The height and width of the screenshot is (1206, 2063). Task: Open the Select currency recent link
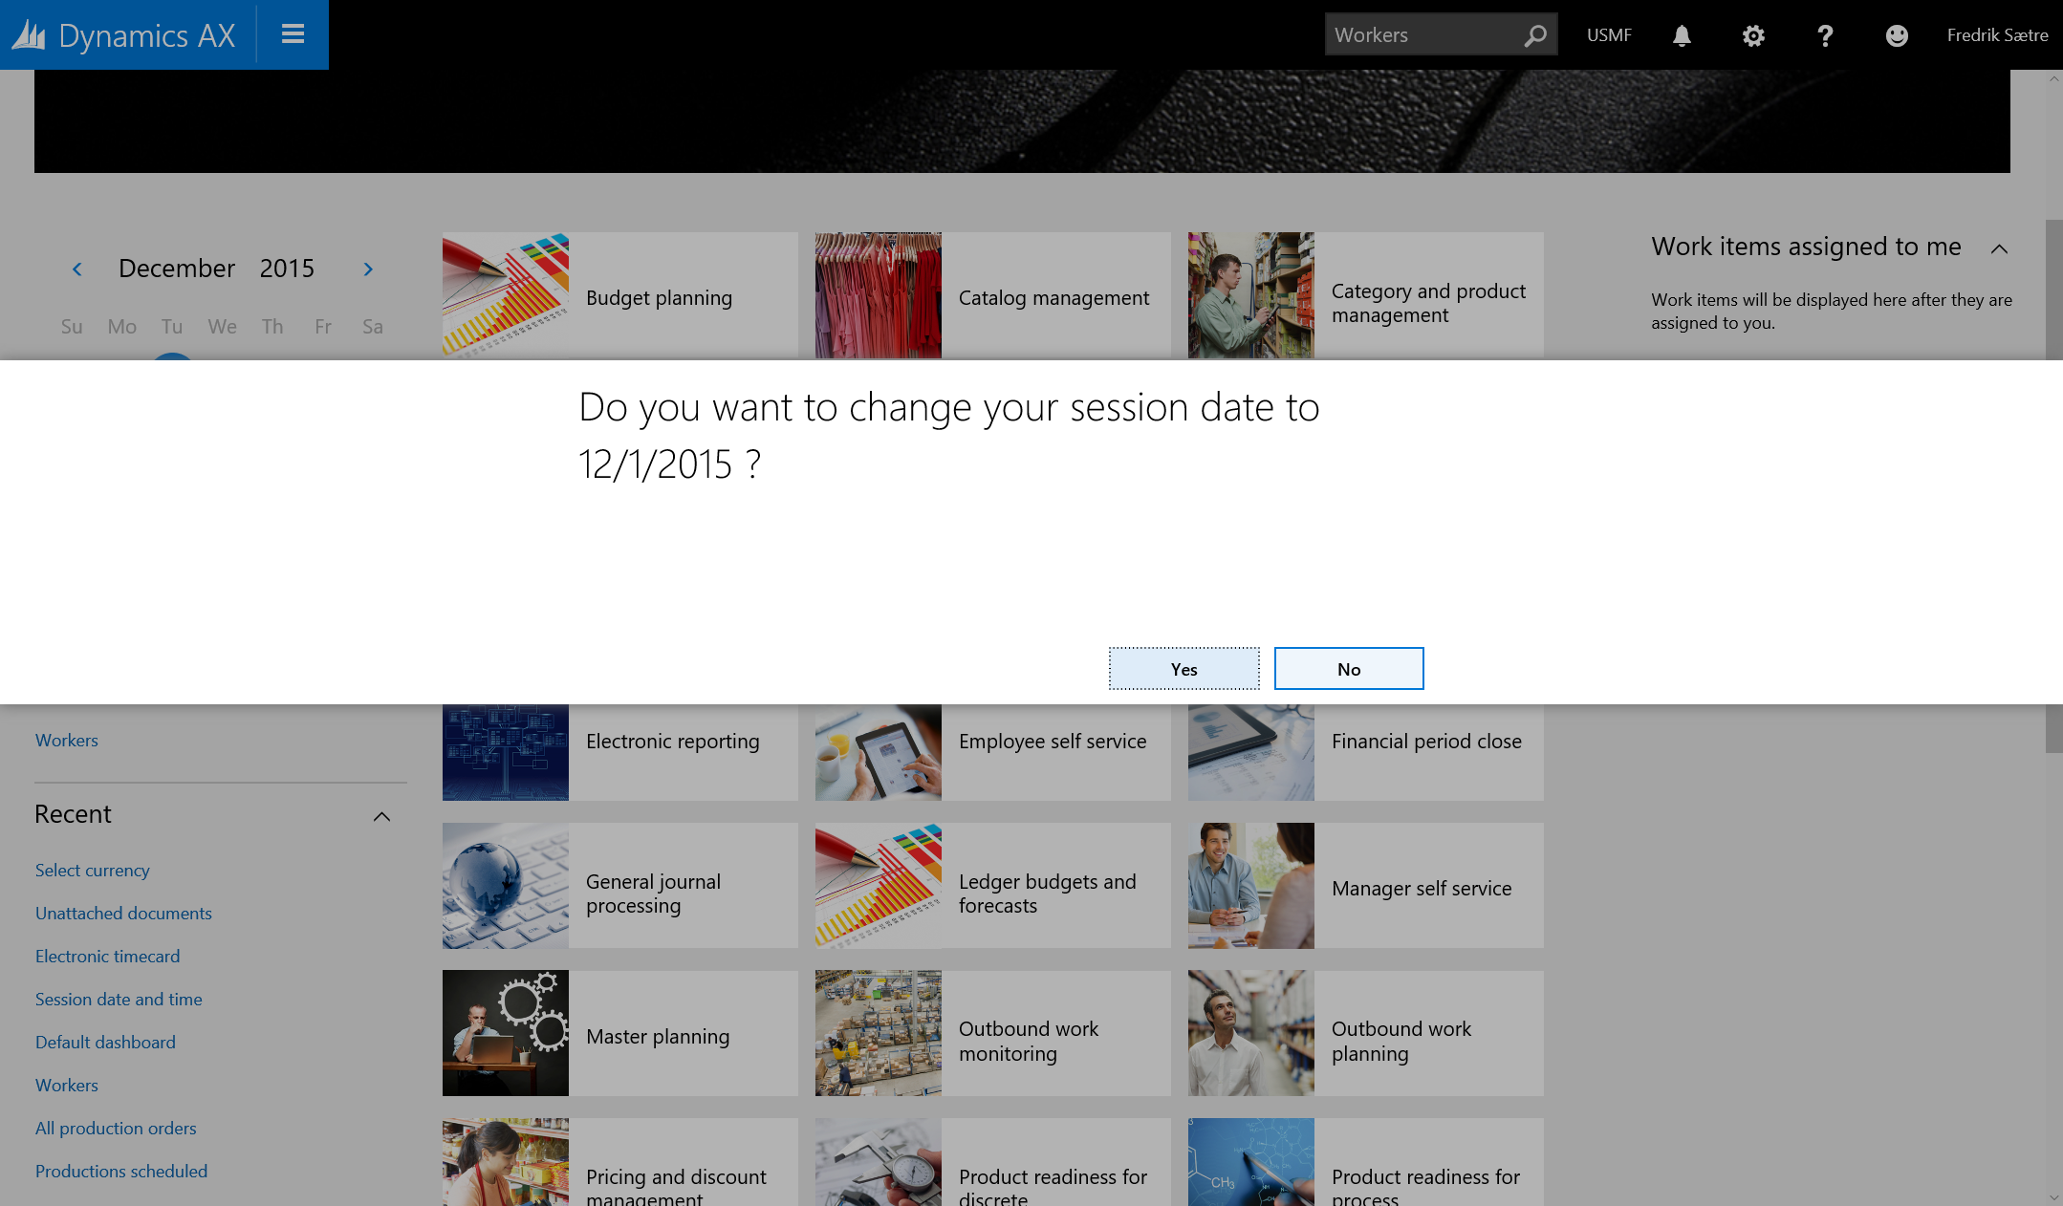coord(93,870)
